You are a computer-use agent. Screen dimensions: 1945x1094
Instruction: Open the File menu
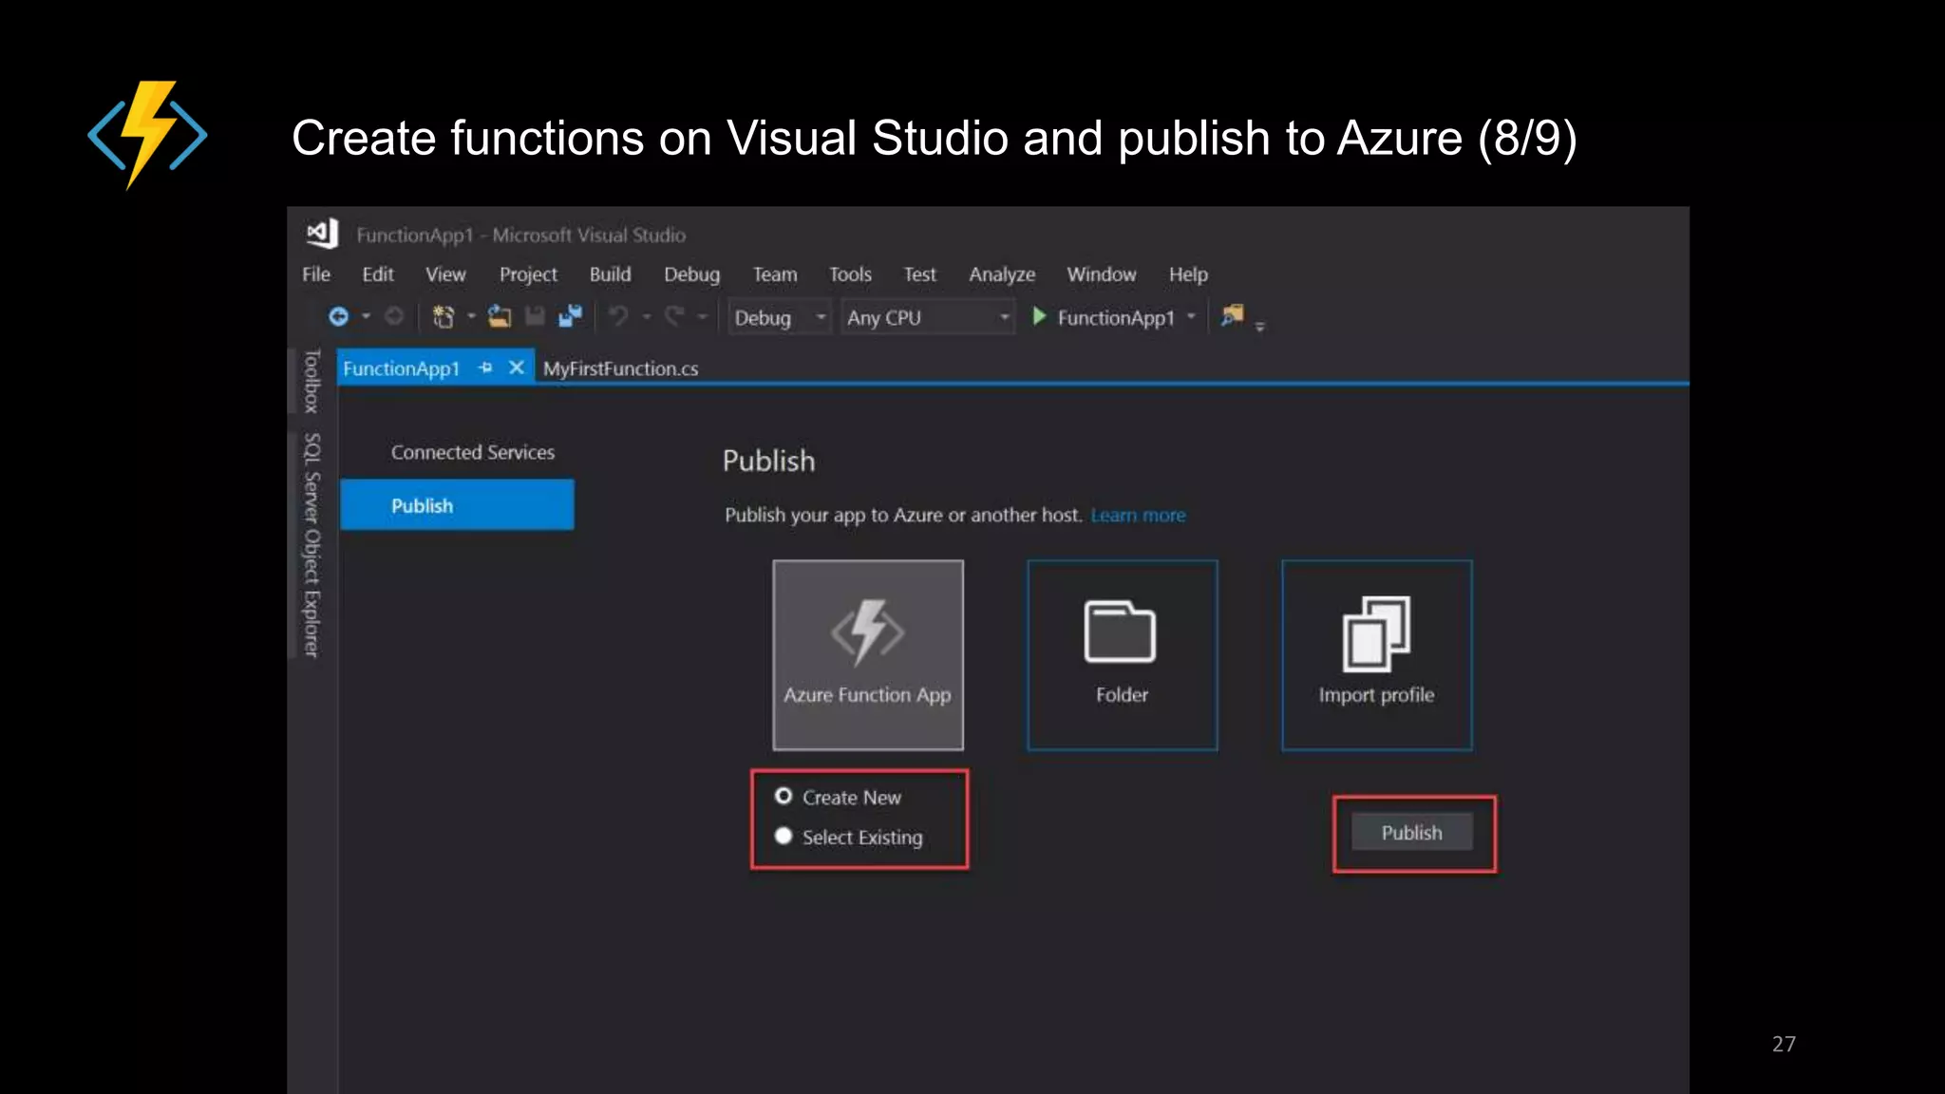316,274
